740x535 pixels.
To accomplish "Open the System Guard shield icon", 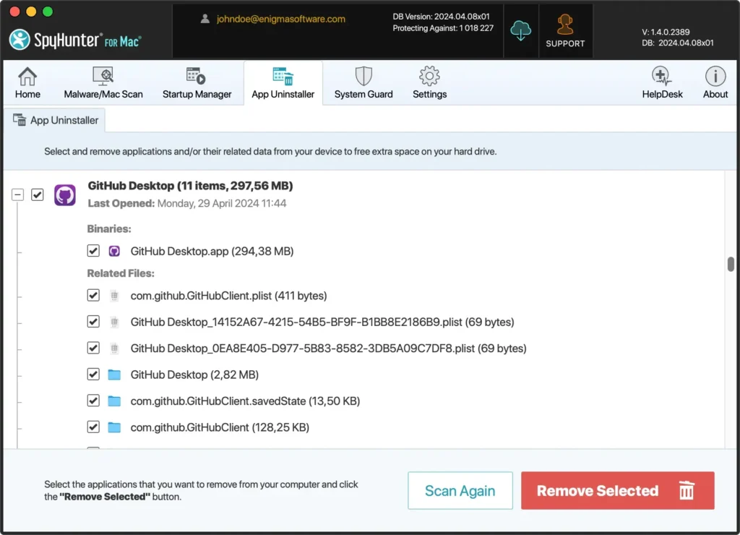I will (363, 76).
